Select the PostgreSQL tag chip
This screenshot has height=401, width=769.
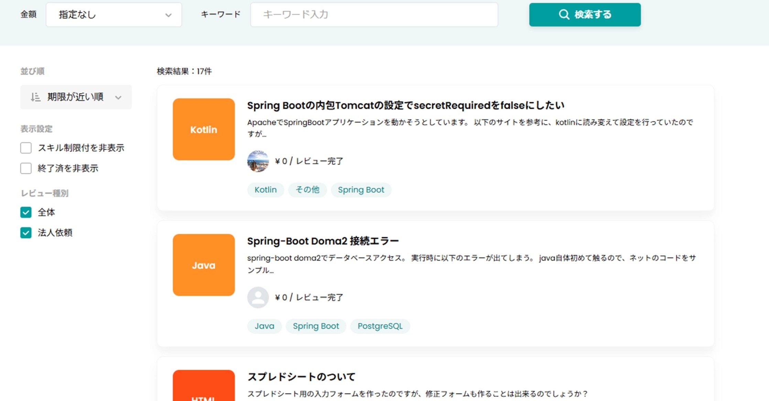[x=380, y=326]
